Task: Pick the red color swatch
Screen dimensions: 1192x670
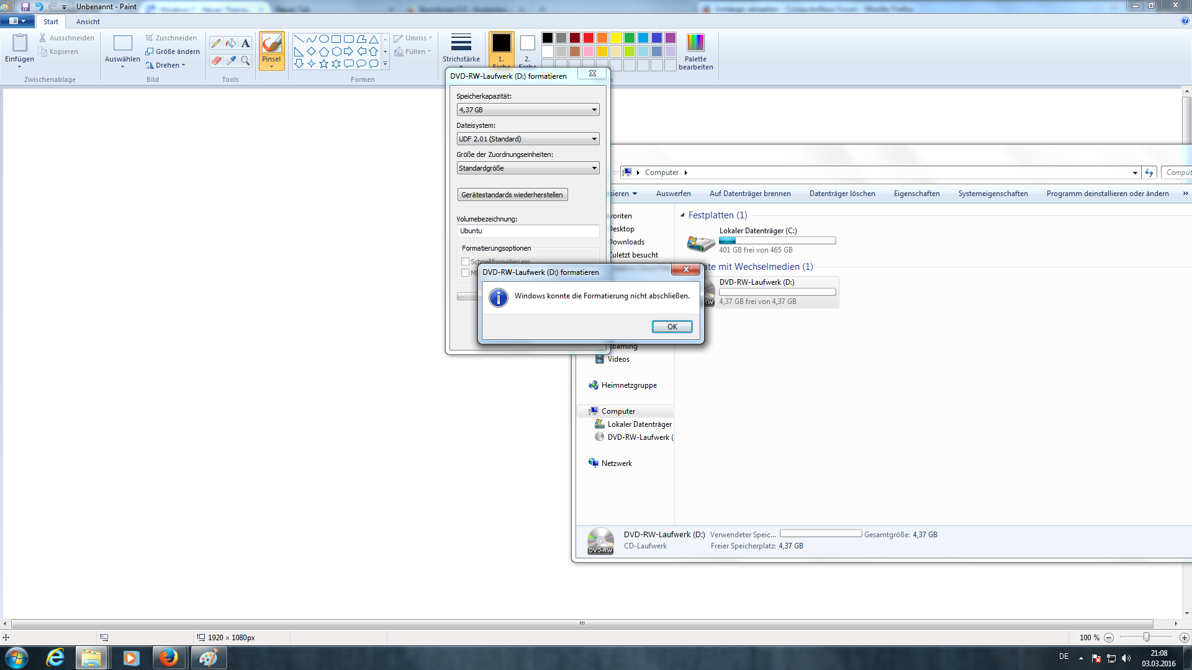Action: tap(588, 38)
